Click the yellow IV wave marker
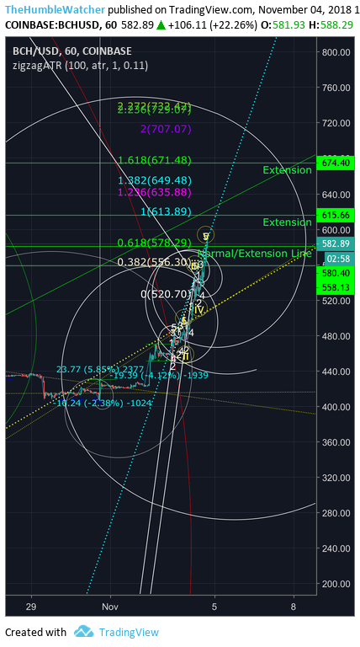 (x=200, y=308)
